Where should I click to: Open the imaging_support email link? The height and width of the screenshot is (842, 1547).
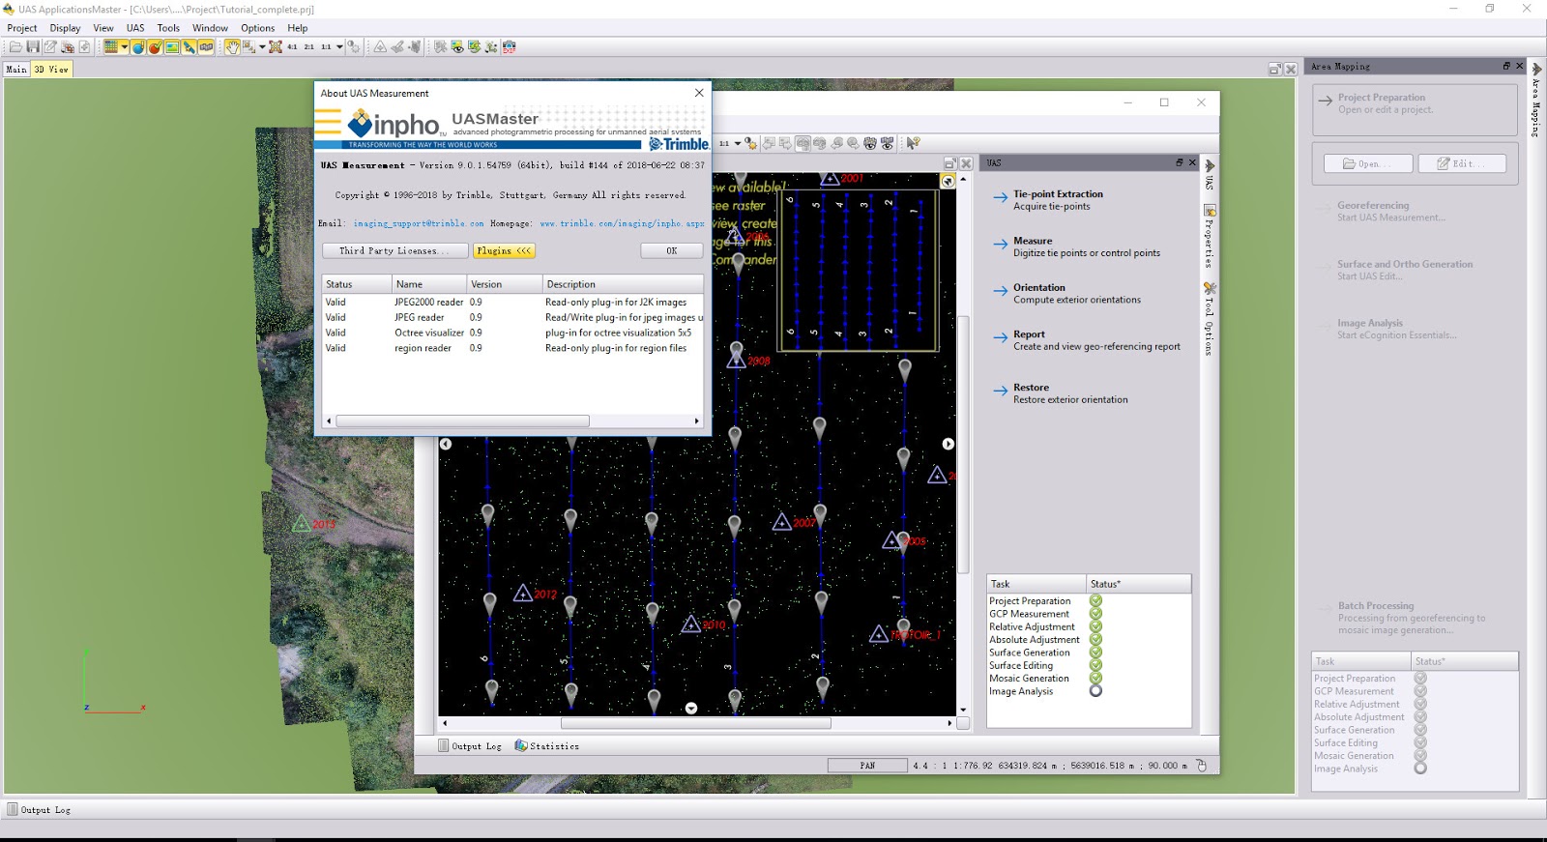[419, 223]
